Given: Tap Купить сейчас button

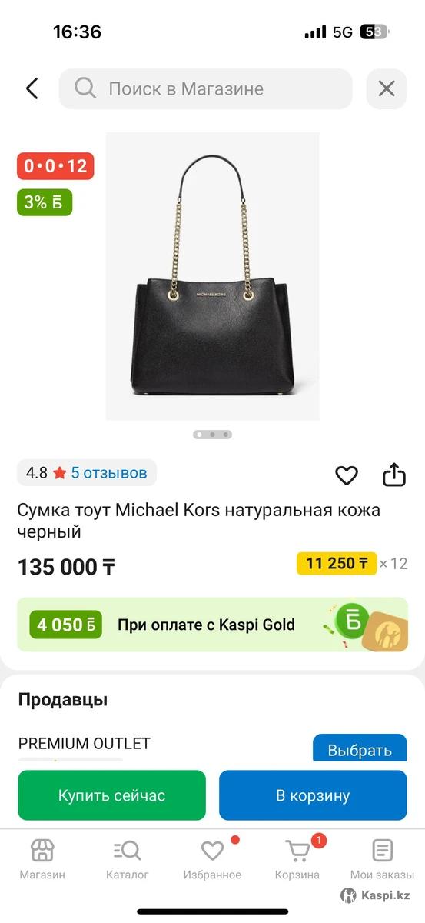Looking at the screenshot, I should pos(112,795).
